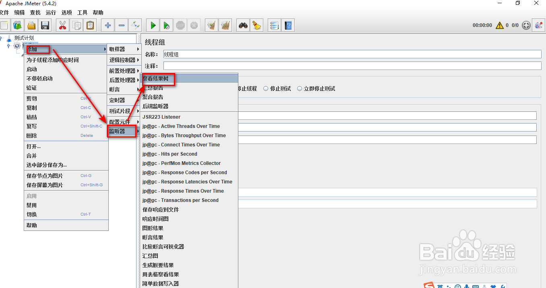Reset search with yellow broom icon

256,25
